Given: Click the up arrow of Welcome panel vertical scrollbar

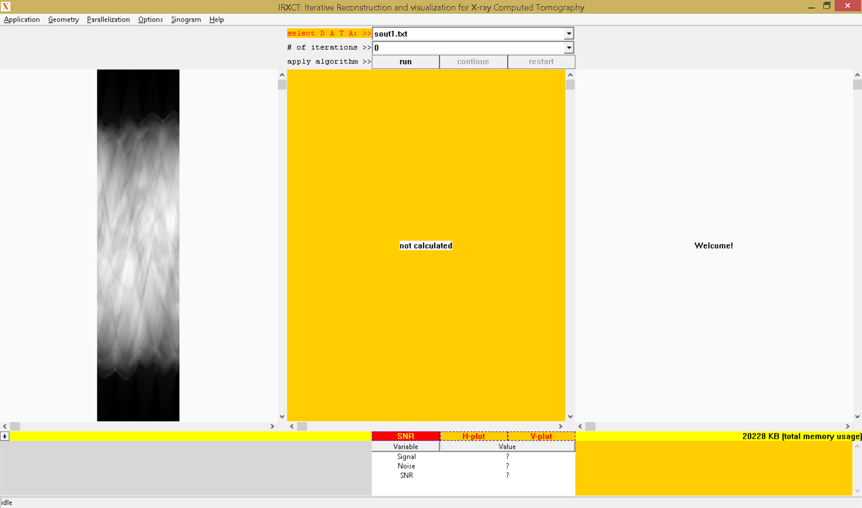Looking at the screenshot, I should click(x=857, y=75).
